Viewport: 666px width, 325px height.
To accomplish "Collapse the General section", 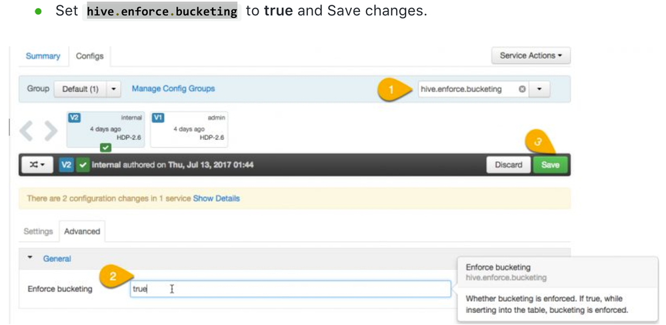I will [30, 258].
